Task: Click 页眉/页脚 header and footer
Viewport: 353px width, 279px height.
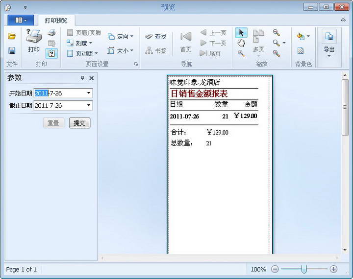Action: (84, 33)
